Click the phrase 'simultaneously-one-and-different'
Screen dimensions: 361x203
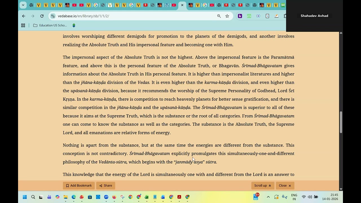coord(261,154)
